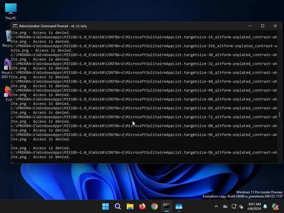Click the Firefox desktop shortcut
The width and height of the screenshot is (284, 213).
click(x=7, y=93)
